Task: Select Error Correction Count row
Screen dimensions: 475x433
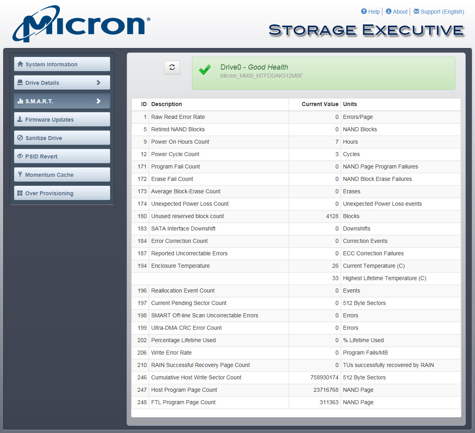Action: coord(296,241)
